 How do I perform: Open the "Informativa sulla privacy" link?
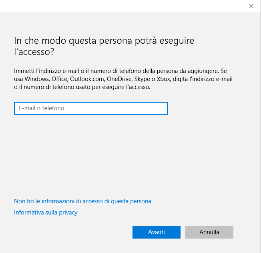pyautogui.click(x=46, y=213)
